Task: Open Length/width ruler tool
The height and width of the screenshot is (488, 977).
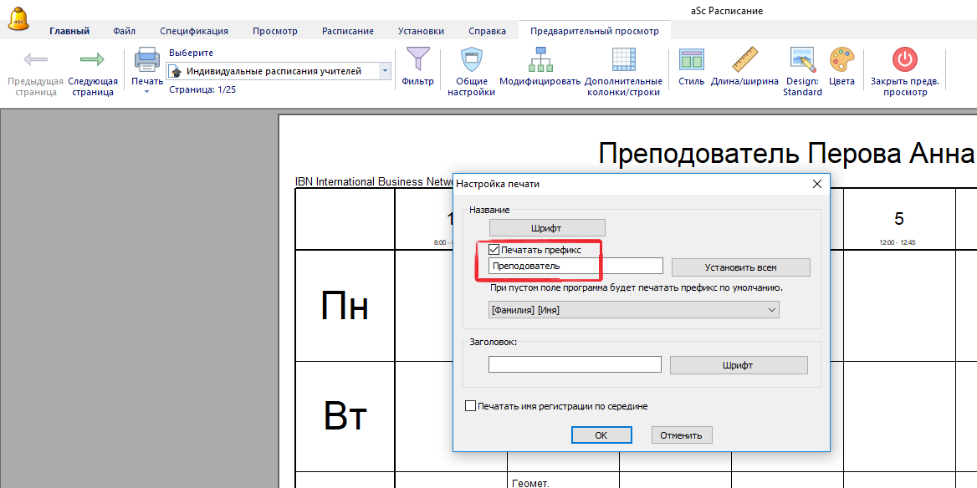Action: point(744,61)
